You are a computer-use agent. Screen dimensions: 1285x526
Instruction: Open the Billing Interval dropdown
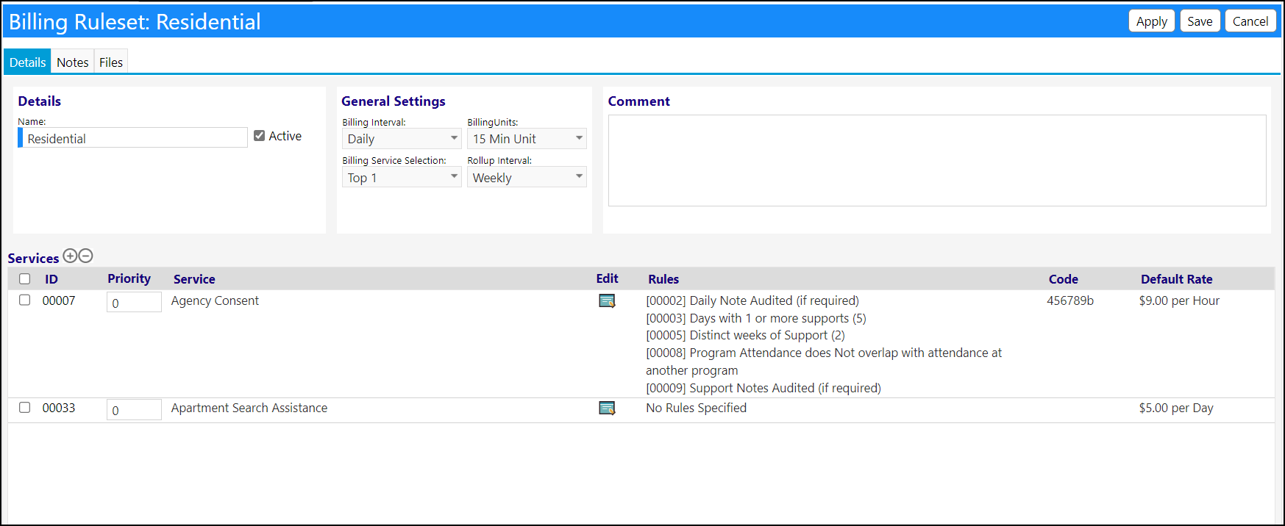(x=402, y=138)
